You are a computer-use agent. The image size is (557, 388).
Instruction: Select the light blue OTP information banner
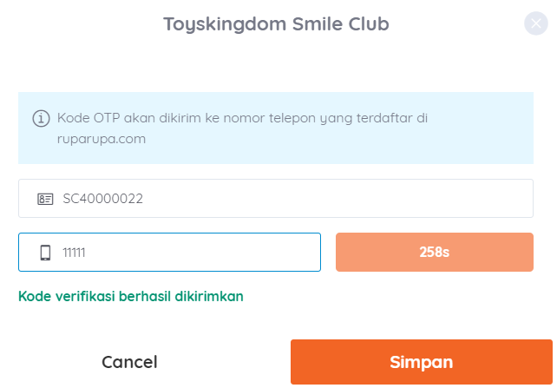pos(276,128)
